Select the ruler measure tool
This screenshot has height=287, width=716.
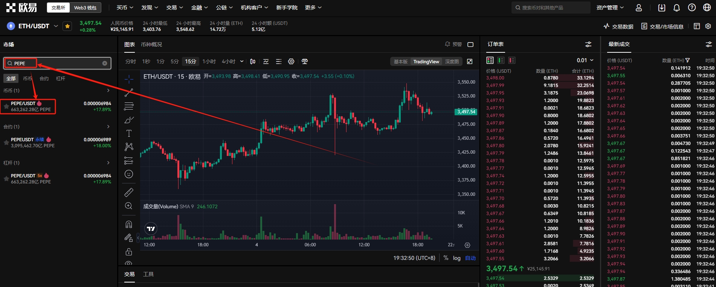[x=129, y=192]
